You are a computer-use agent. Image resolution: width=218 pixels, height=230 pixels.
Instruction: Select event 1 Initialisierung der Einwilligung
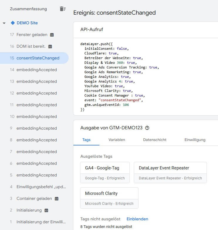tap(34, 222)
